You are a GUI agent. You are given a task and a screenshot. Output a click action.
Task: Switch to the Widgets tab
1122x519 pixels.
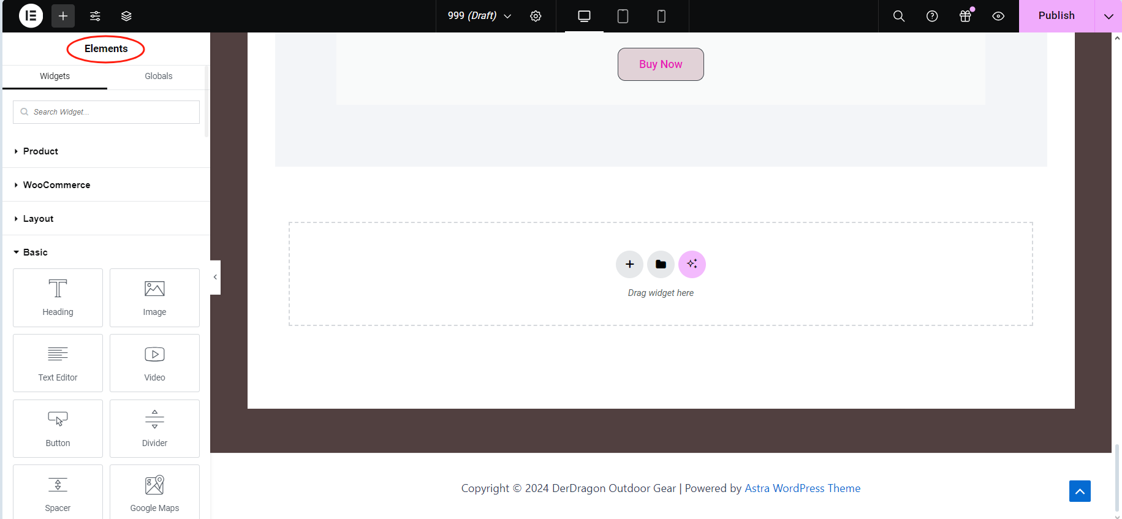coord(55,77)
